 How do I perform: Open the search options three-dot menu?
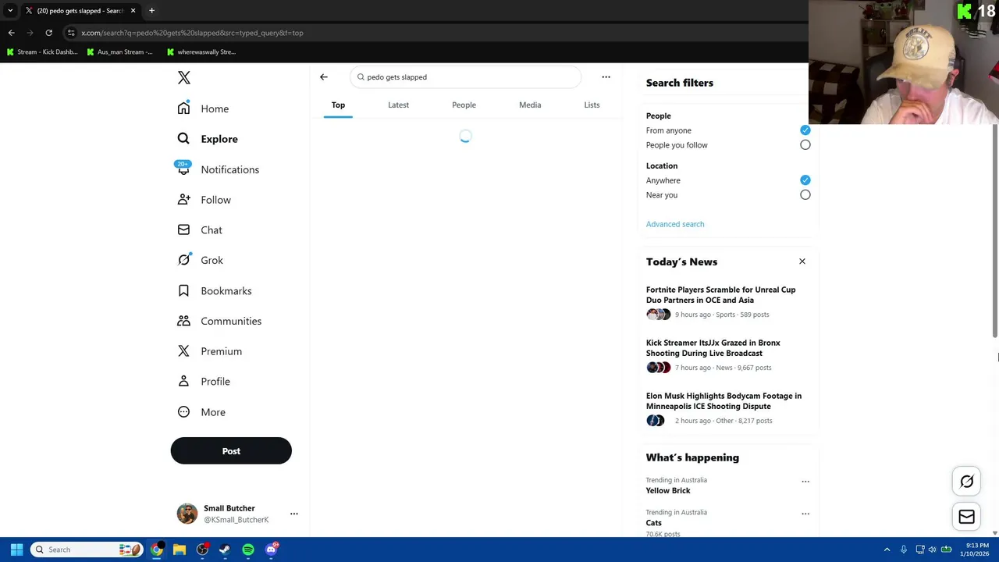[606, 77]
